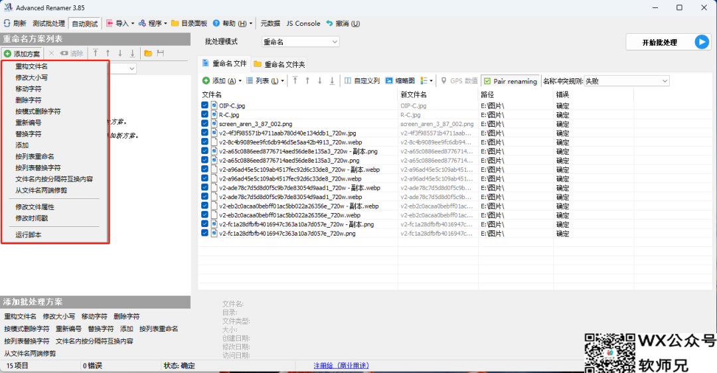Uncheck the checkbox for R-C.jpg

point(204,114)
